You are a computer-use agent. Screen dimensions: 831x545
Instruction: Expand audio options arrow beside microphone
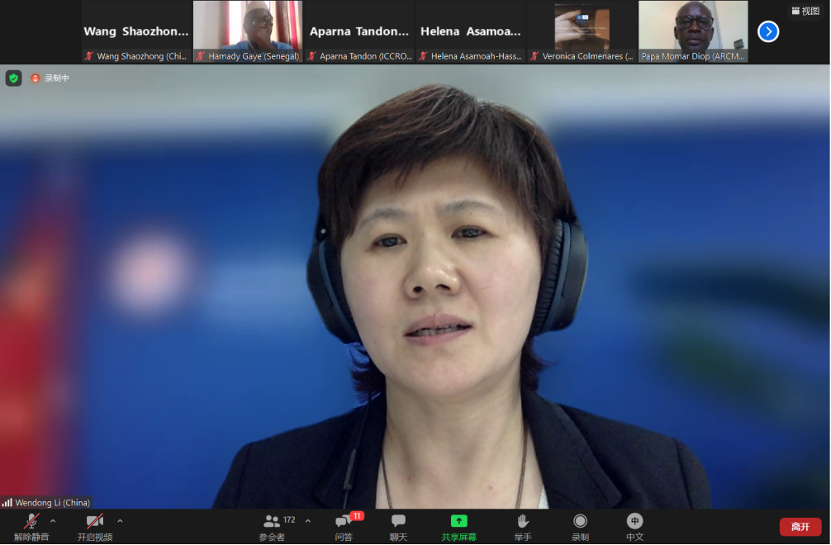click(53, 521)
